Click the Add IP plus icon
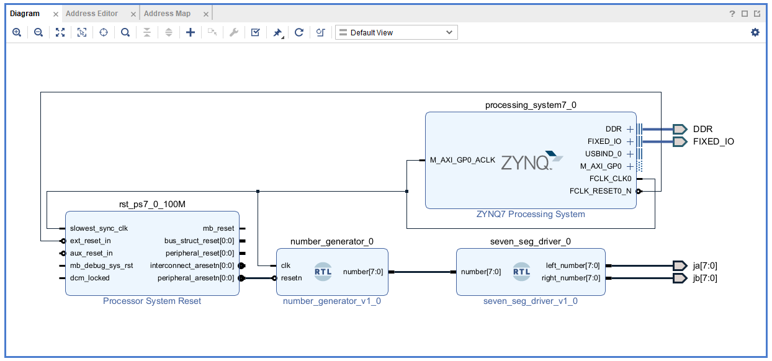Screen dimensions: 772x361 tap(191, 32)
